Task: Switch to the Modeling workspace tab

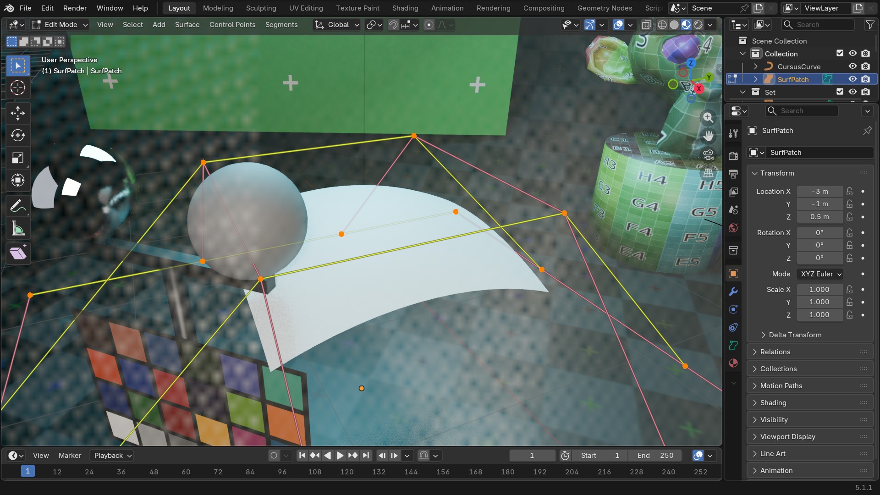Action: [218, 8]
